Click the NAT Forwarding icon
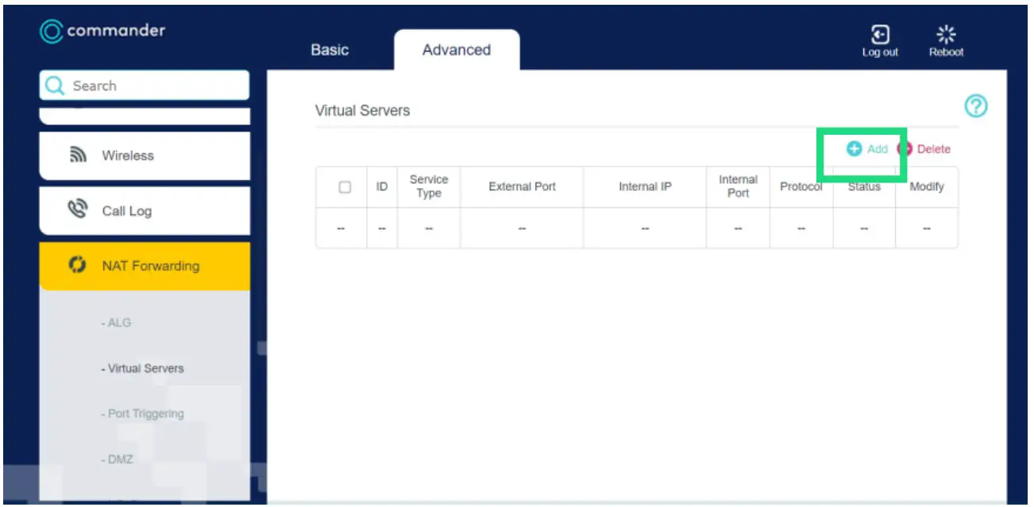This screenshot has width=1034, height=507. (77, 265)
